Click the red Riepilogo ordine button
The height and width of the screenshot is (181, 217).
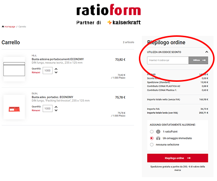coord(177,158)
